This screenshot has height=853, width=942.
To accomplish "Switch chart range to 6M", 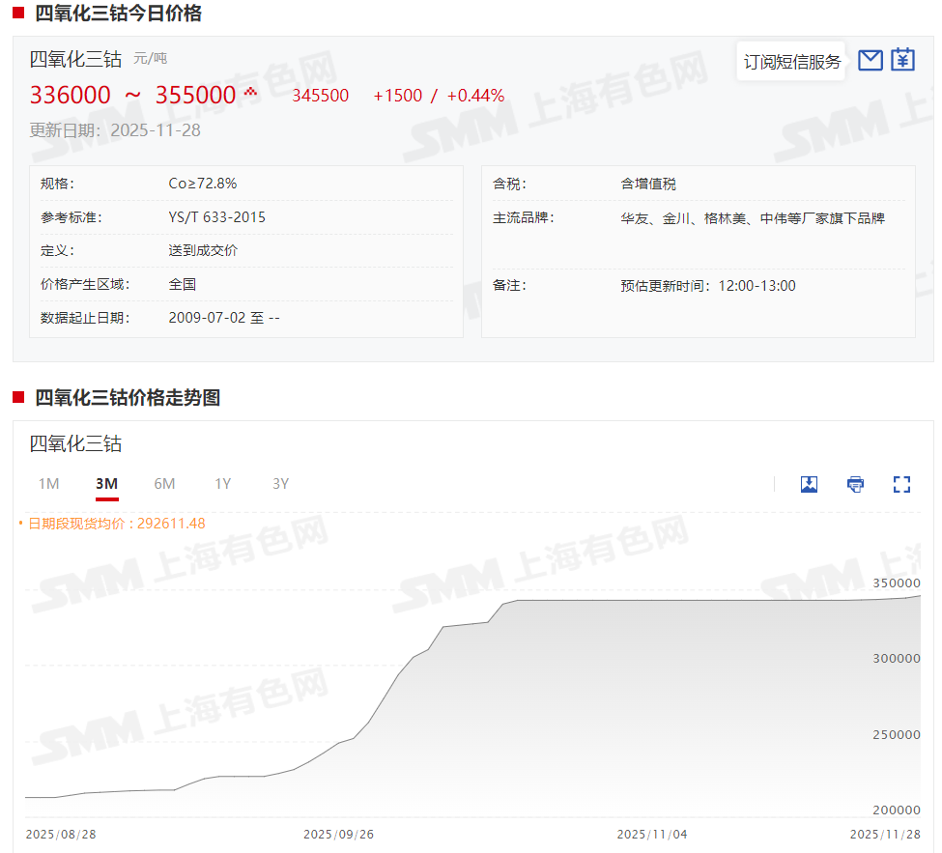I will [x=164, y=484].
